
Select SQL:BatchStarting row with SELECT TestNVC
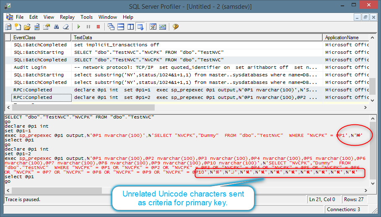187,53
